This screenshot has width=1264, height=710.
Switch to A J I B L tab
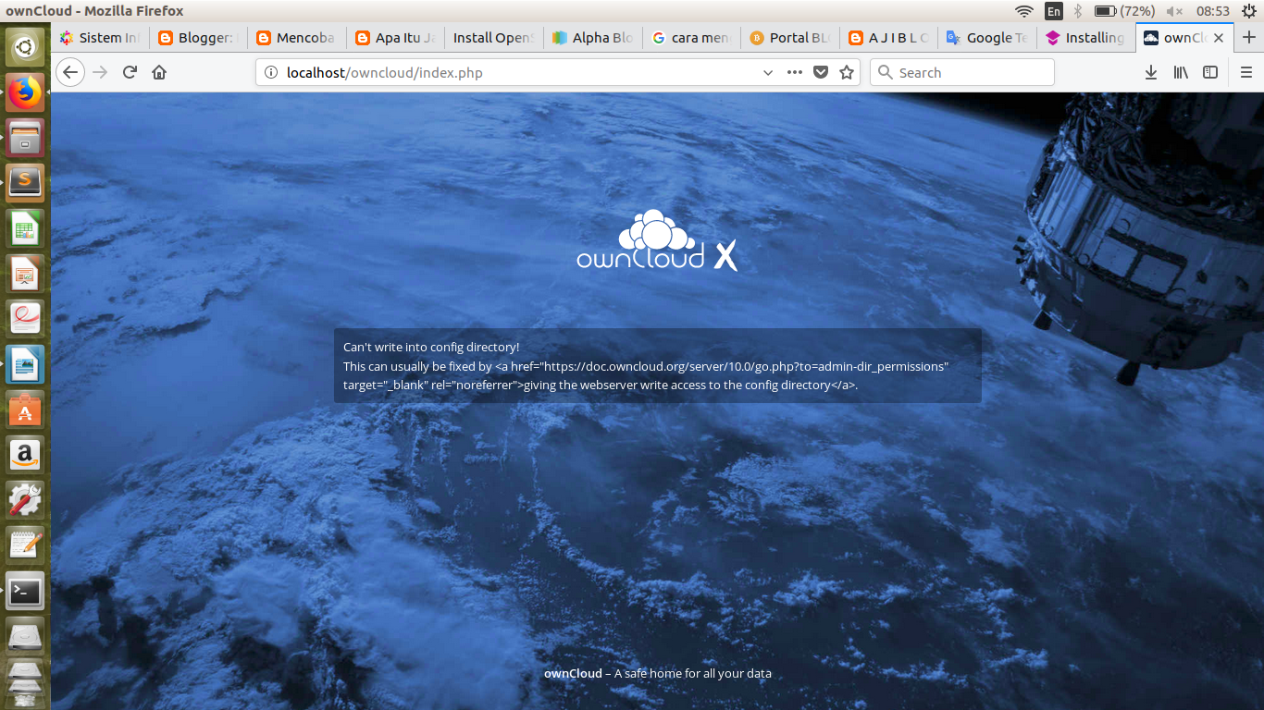click(888, 38)
